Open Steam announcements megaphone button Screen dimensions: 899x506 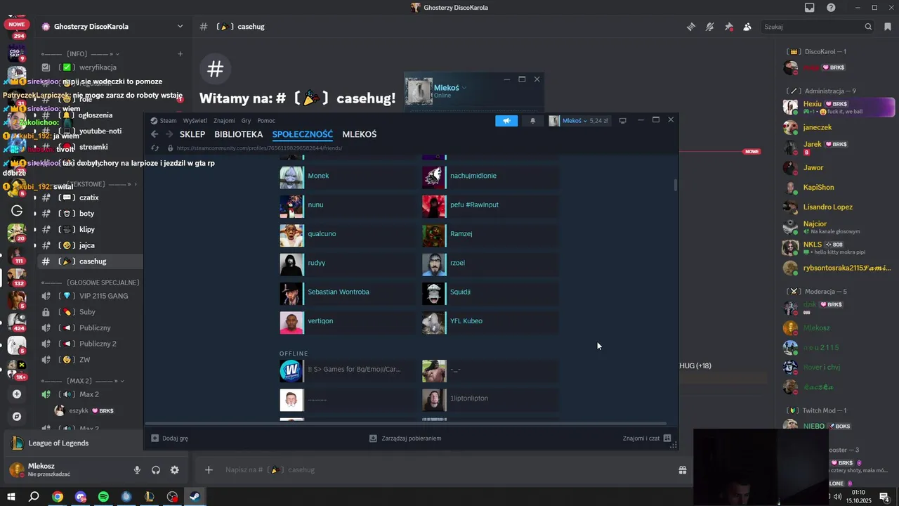point(505,121)
